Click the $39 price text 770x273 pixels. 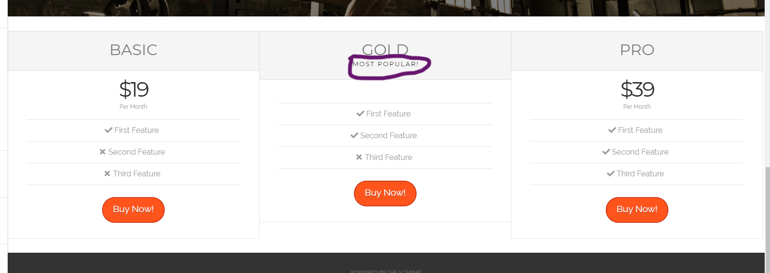tap(637, 89)
